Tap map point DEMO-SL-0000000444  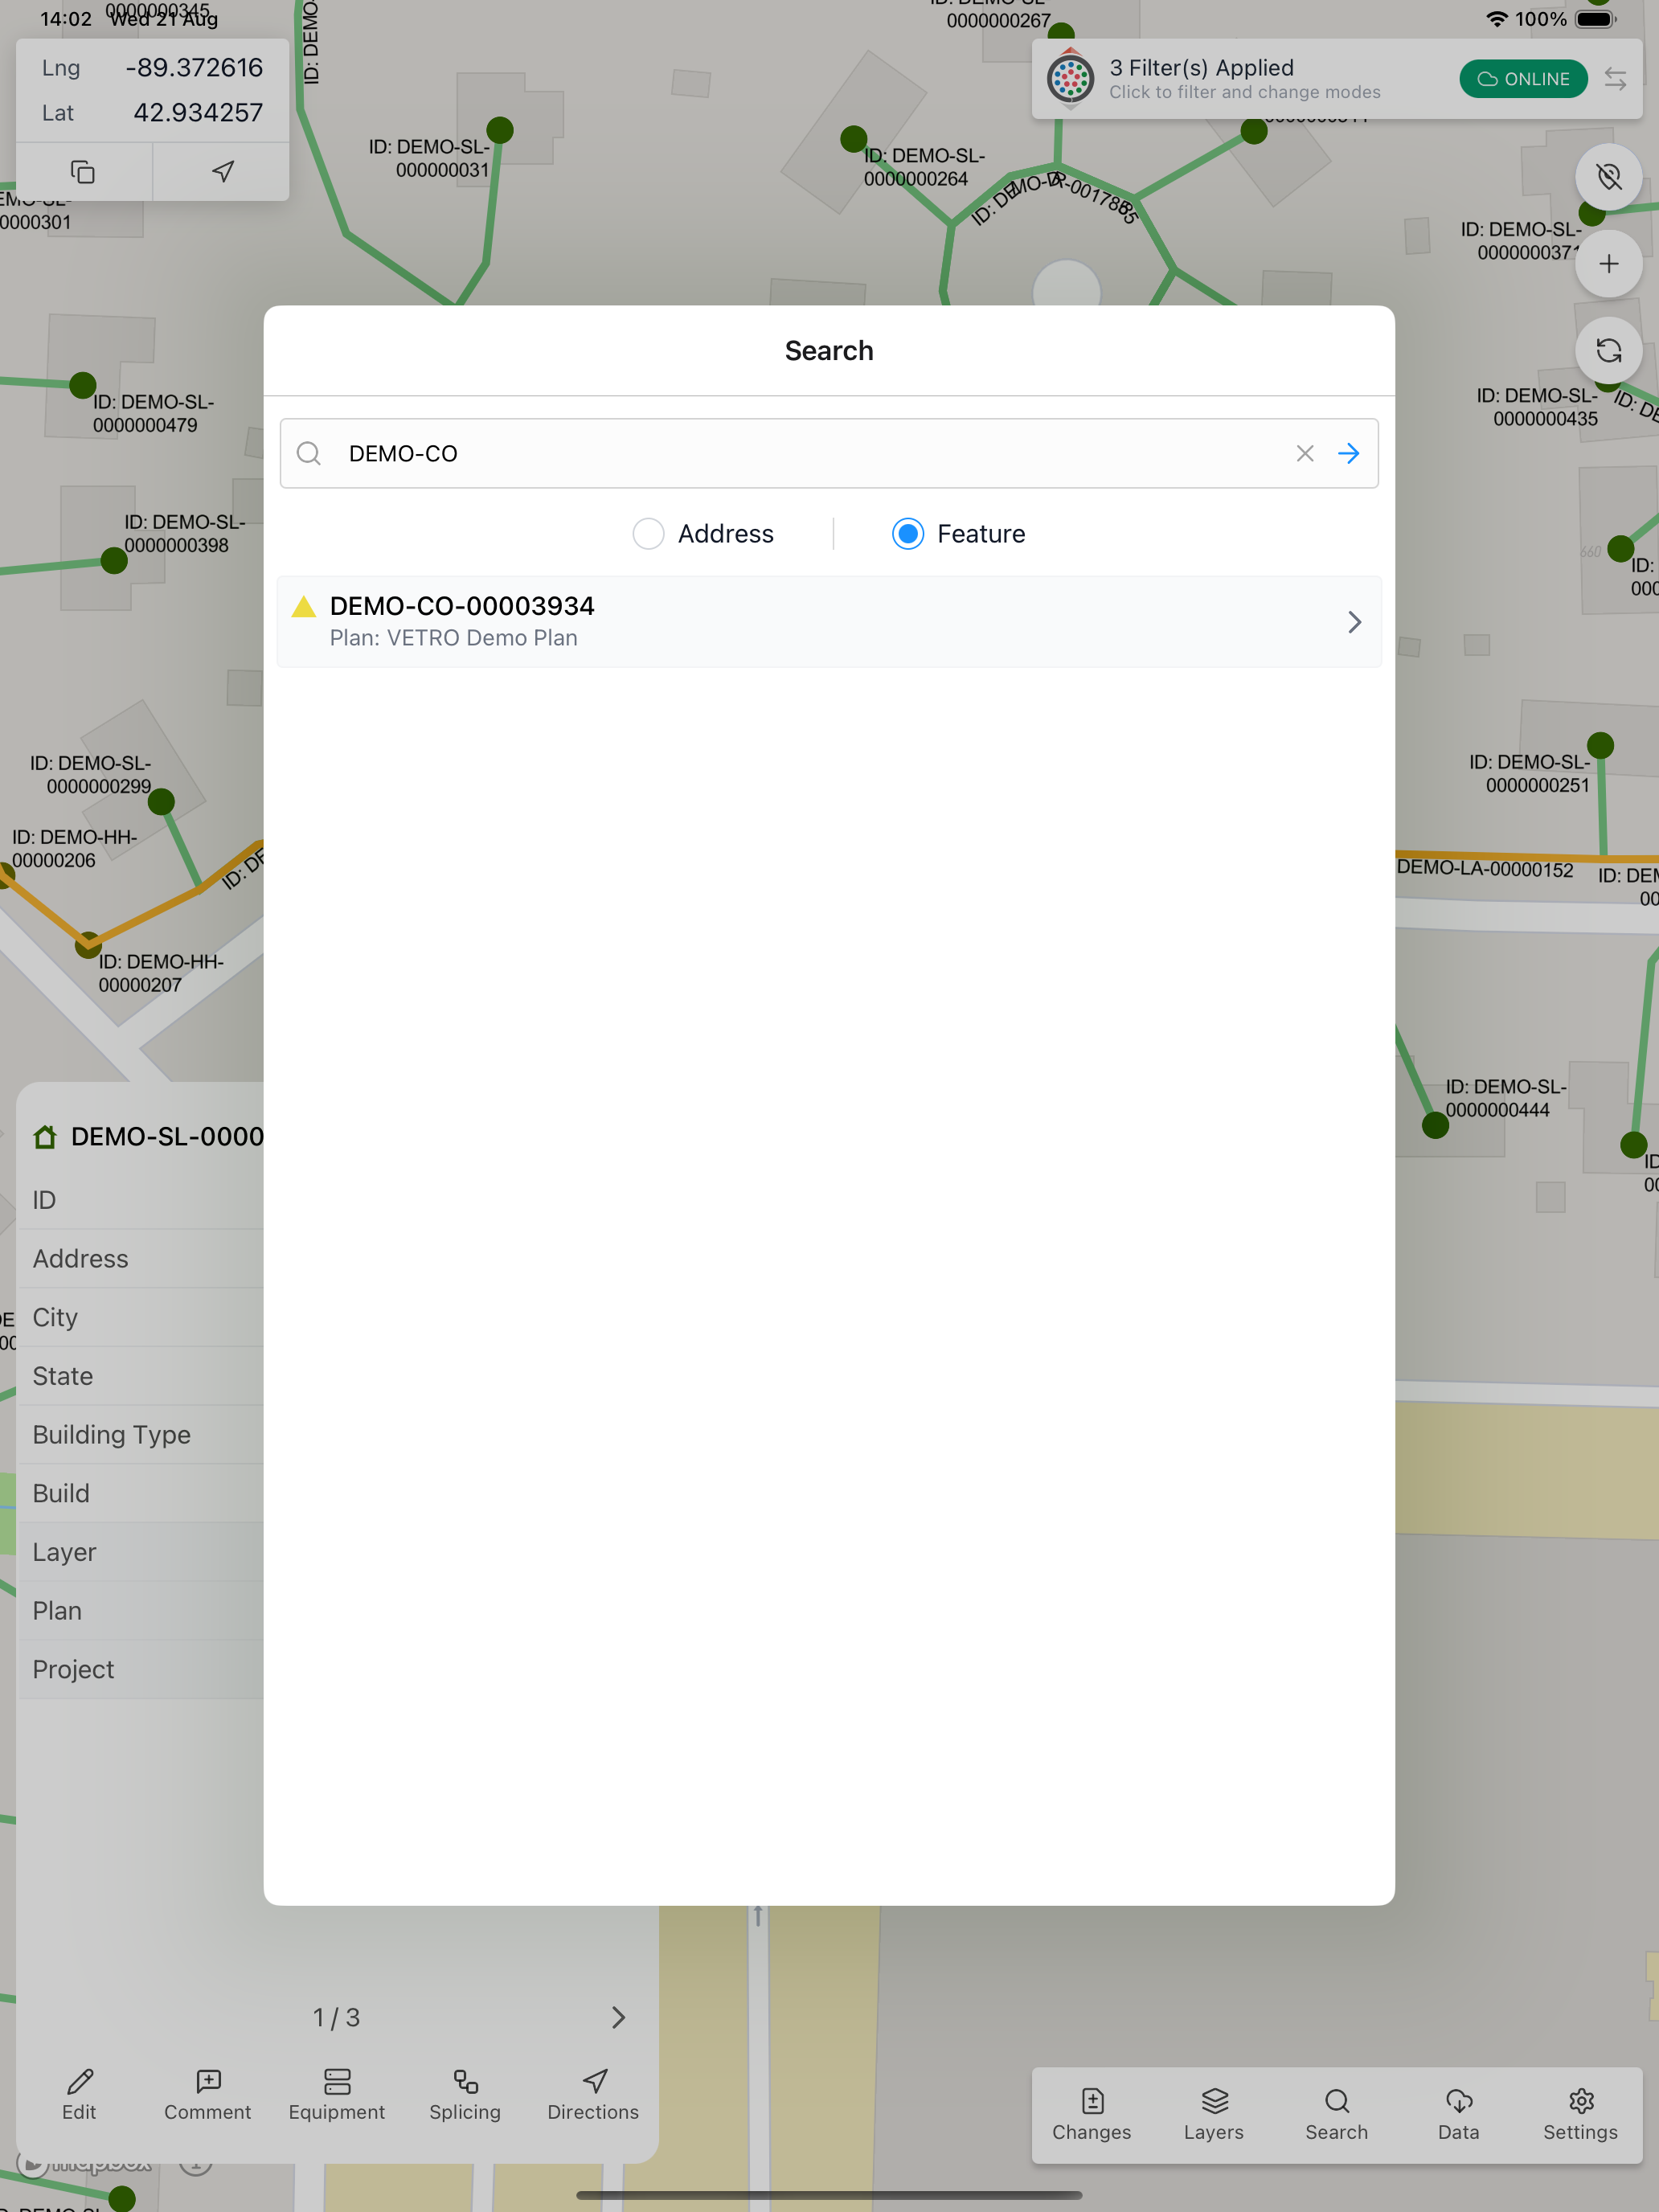tap(1436, 1125)
